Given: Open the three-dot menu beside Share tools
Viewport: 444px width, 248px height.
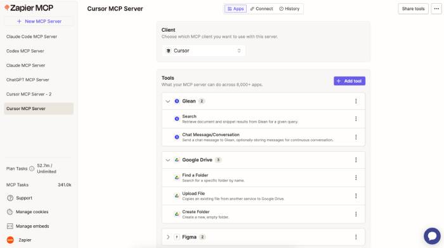Looking at the screenshot, I should [436, 9].
